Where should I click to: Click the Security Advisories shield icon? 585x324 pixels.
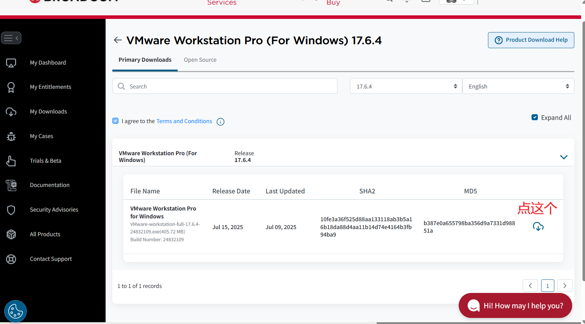click(11, 210)
